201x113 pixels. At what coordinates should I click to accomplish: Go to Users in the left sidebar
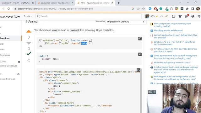2,50
